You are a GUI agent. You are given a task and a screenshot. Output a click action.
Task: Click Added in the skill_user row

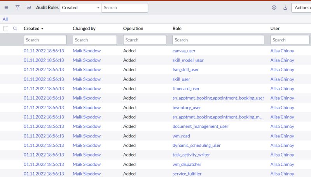pyautogui.click(x=129, y=79)
